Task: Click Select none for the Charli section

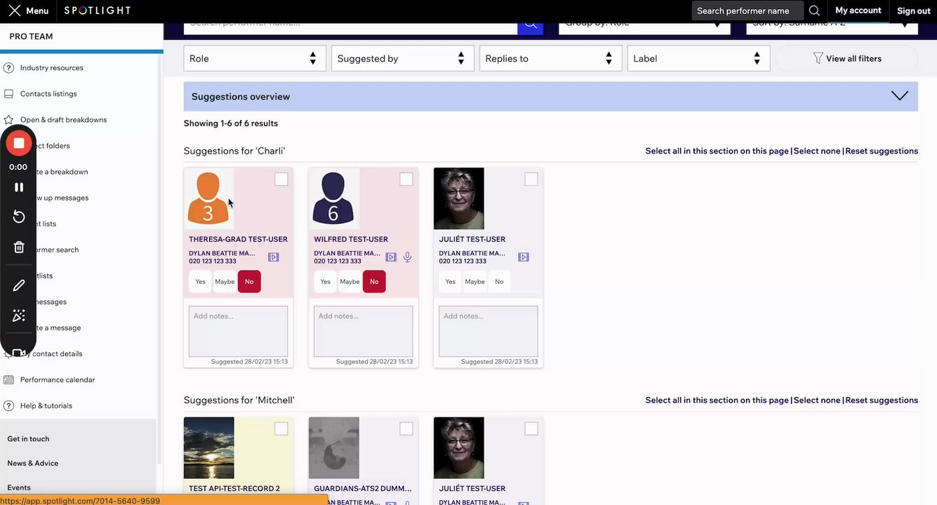Action: point(817,151)
